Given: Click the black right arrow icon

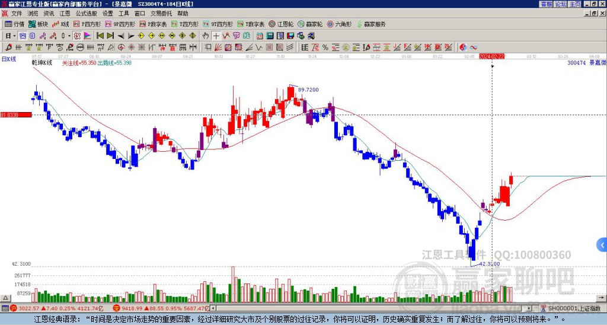Looking at the screenshot, I should point(131,36).
